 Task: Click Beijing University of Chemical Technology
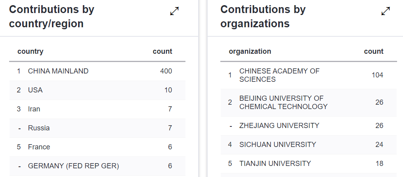(283, 102)
